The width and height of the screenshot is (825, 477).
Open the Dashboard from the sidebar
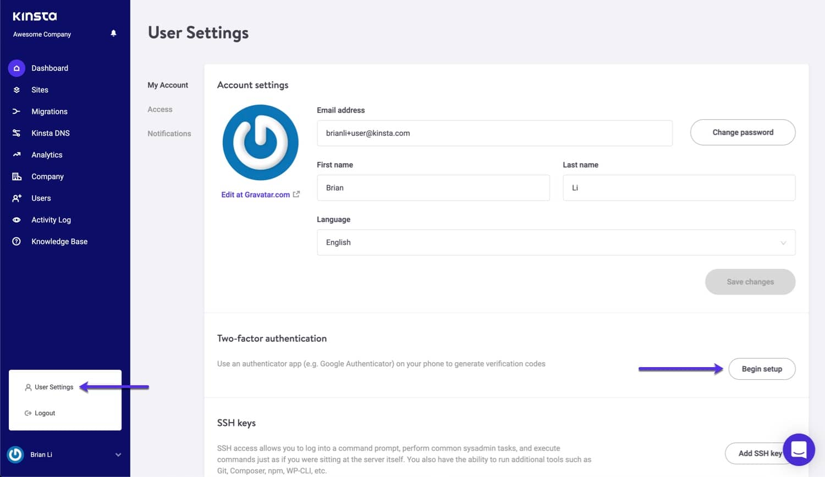point(50,68)
